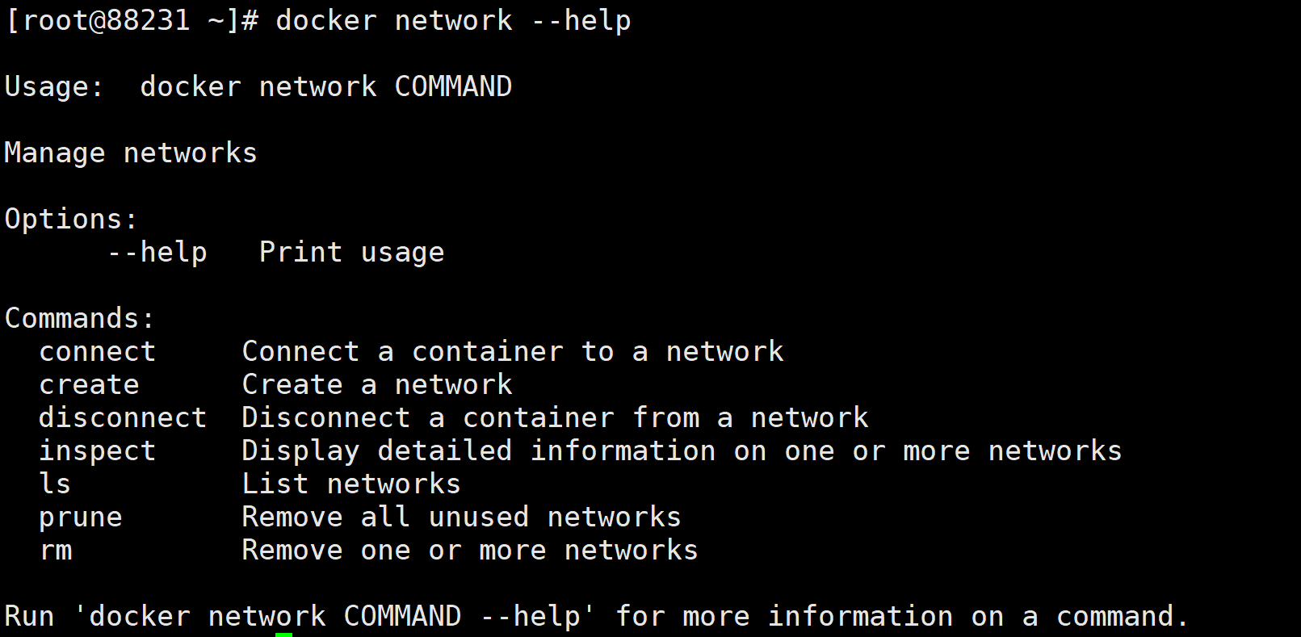Viewport: 1301px width, 637px height.
Task: Click the 'inspect' command entry
Action: [97, 451]
